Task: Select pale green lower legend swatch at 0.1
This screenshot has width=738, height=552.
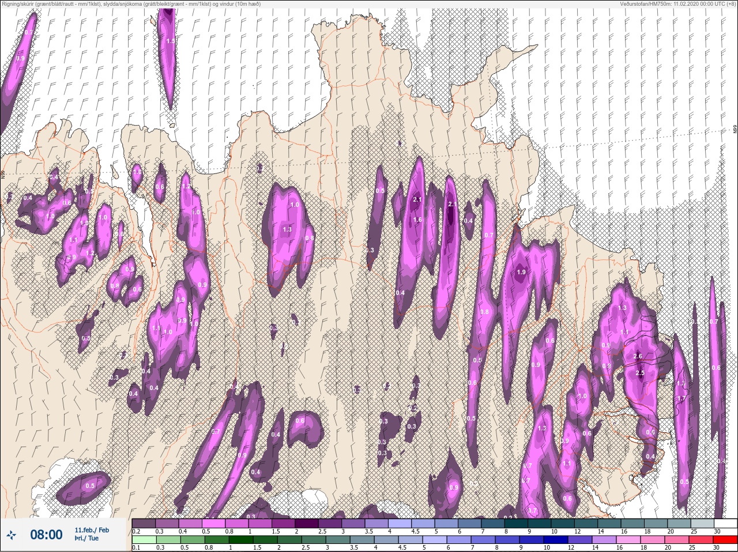Action: pyautogui.click(x=144, y=540)
